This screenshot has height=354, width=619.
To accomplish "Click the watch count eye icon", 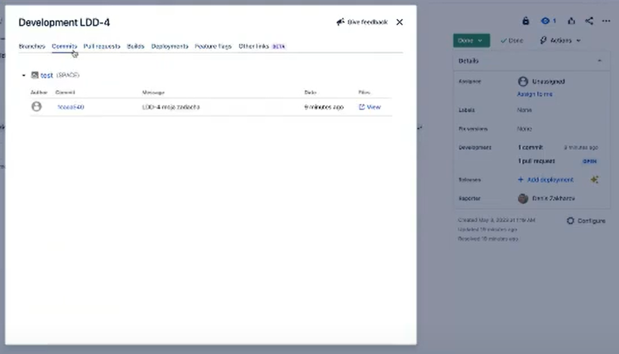I will pos(545,21).
